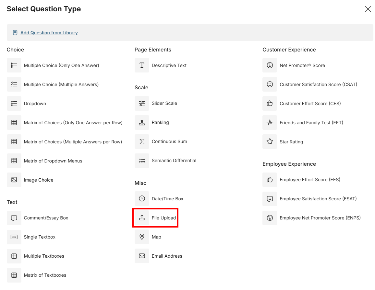Click Employee Effort Score (EES) label
Image resolution: width=375 pixels, height=290 pixels.
click(x=310, y=180)
